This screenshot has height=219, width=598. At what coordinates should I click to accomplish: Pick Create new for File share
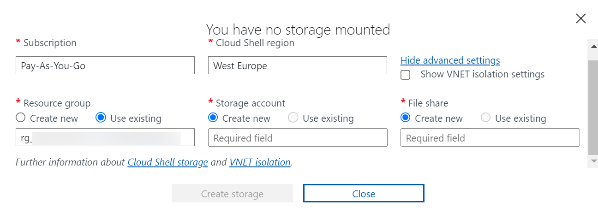pyautogui.click(x=405, y=118)
